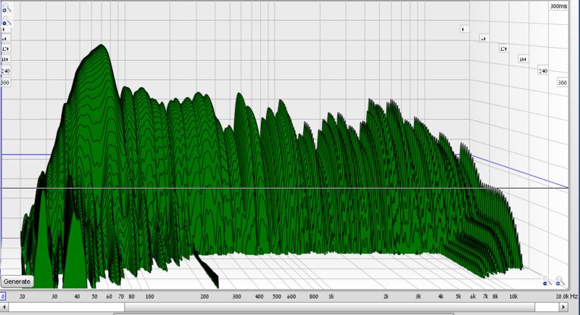Image resolution: width=580 pixels, height=315 pixels.
Task: Click the 80 frequency axis label
Action: point(132,297)
